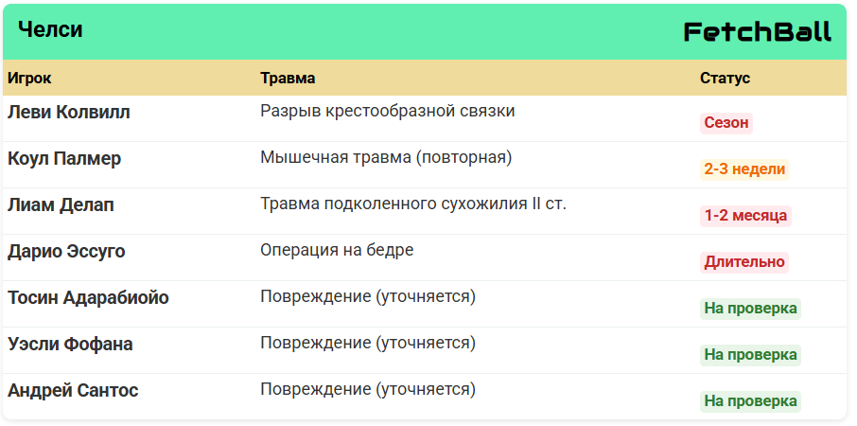Click the Длительно status badge
The width and height of the screenshot is (857, 426).
point(744,262)
